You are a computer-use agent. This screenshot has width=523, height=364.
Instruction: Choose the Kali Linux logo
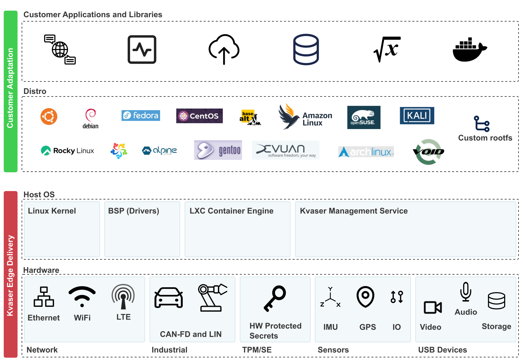(417, 116)
